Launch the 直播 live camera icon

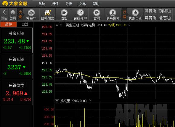tap(64, 13)
